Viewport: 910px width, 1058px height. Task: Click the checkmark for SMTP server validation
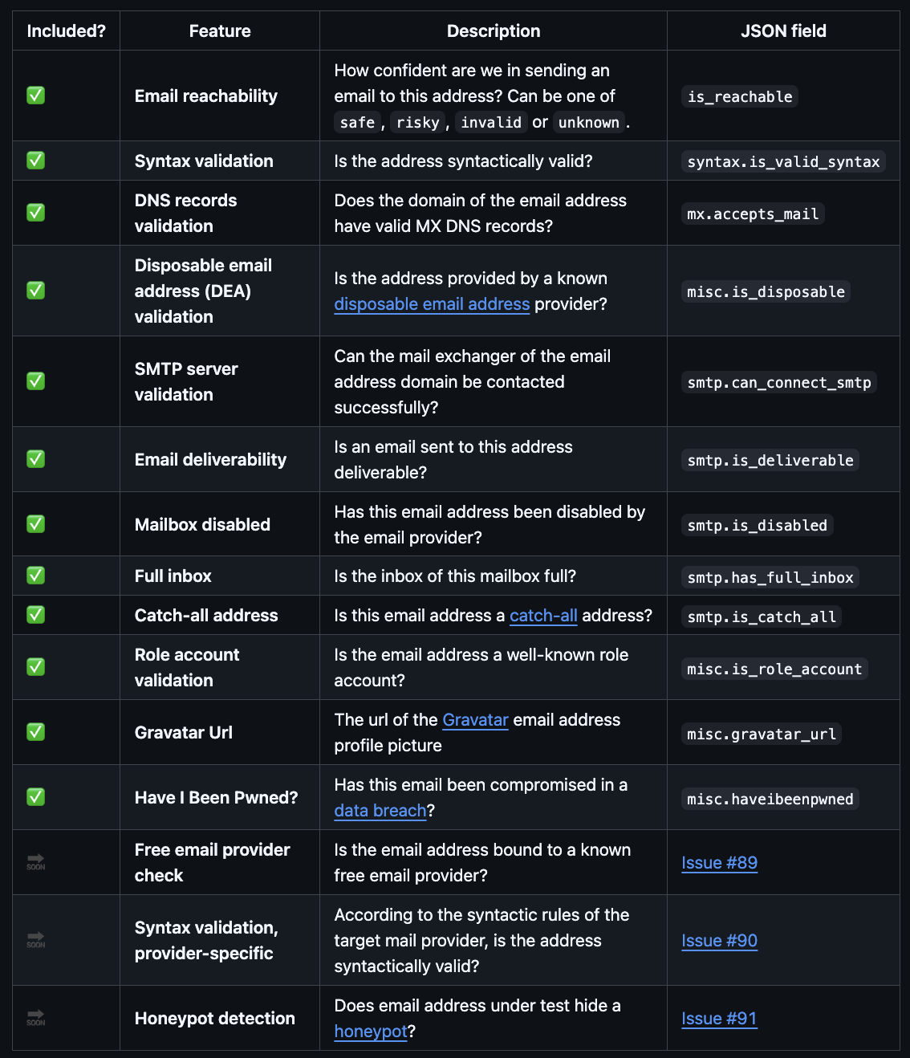(x=36, y=381)
